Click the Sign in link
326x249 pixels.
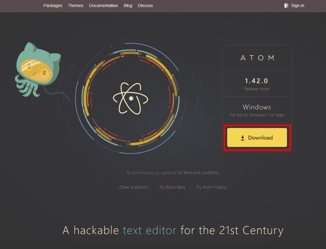[298, 5]
